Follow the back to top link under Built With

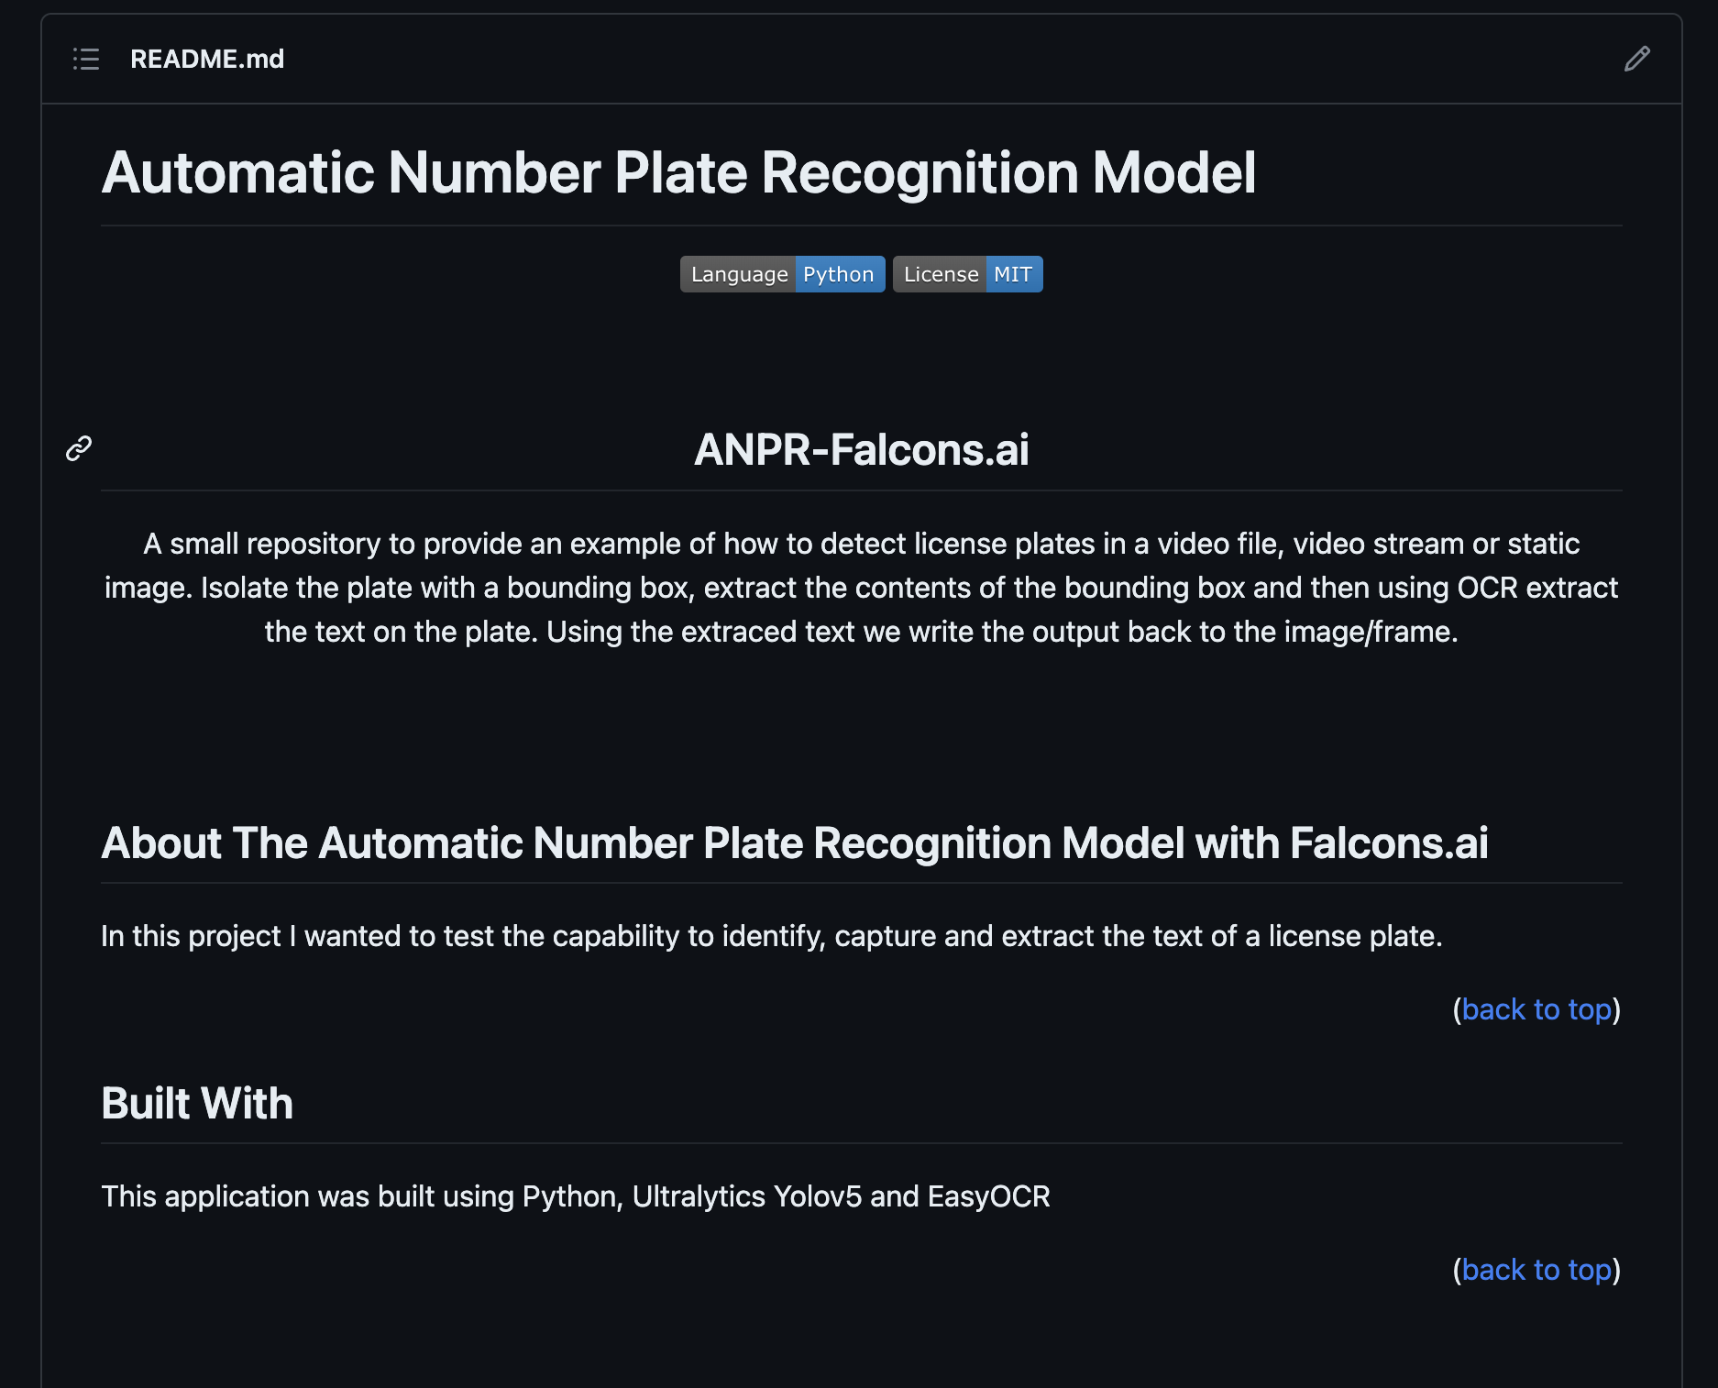pos(1536,1270)
